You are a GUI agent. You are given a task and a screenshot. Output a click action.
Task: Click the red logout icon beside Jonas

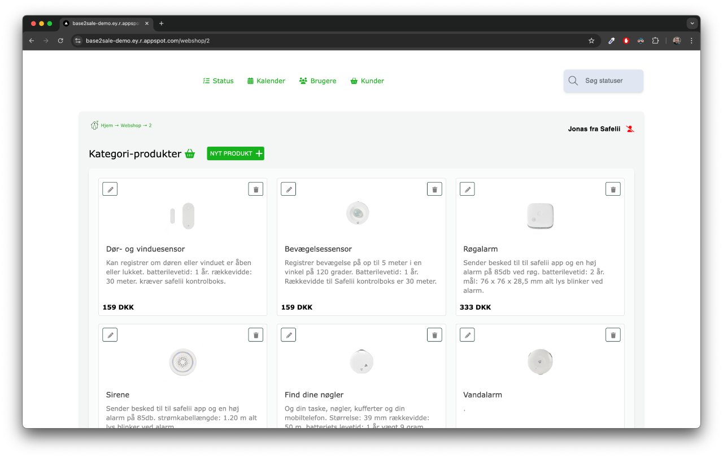click(630, 129)
